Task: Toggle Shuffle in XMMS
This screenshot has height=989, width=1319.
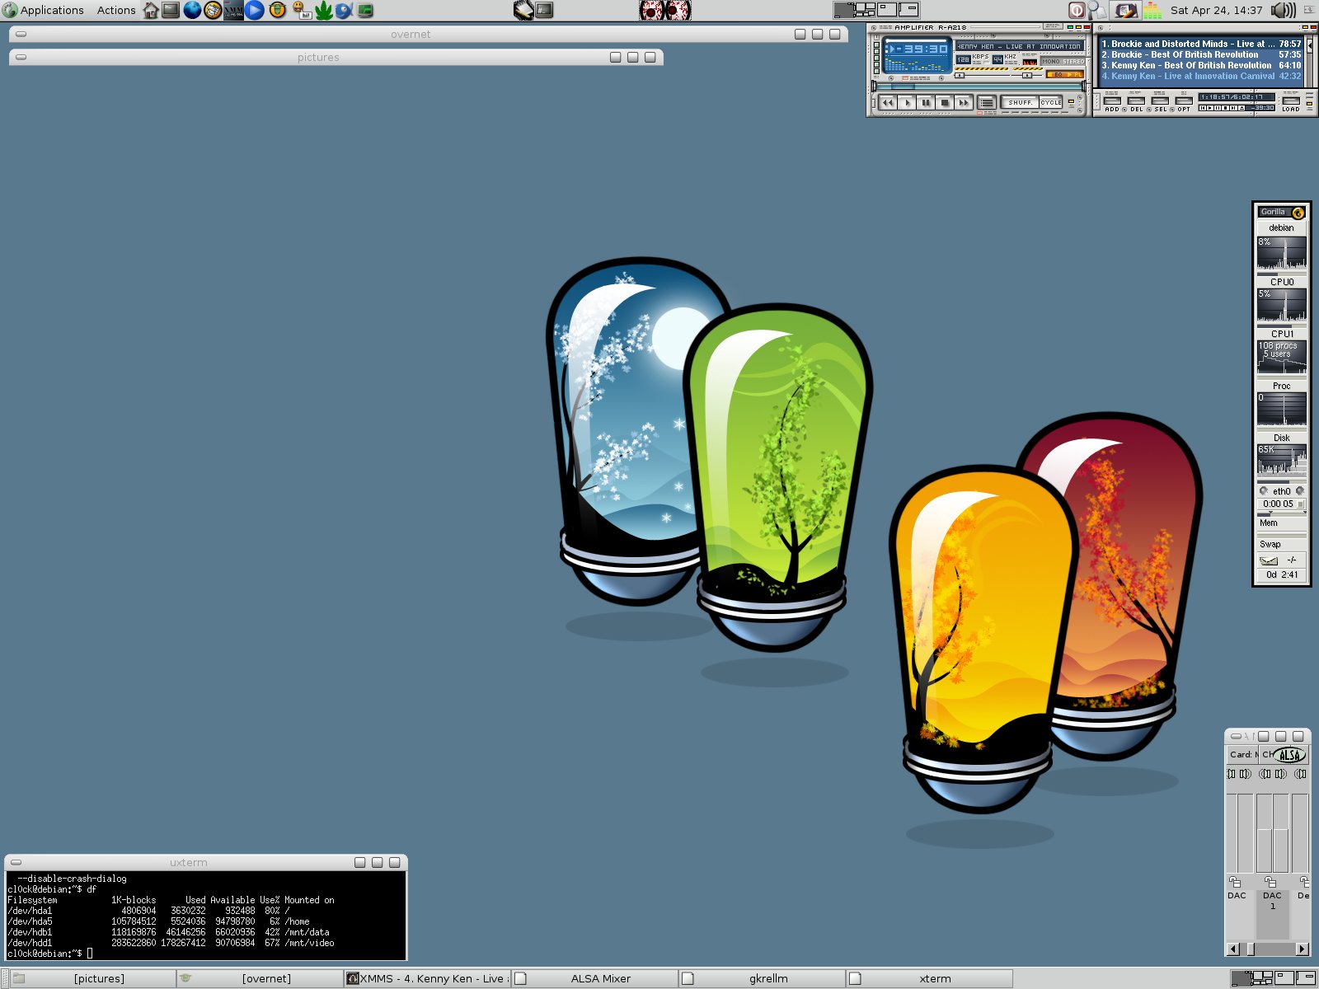Action: pos(1020,103)
